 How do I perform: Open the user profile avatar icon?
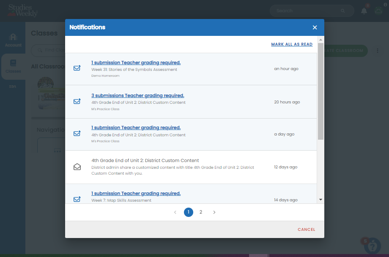tap(378, 11)
